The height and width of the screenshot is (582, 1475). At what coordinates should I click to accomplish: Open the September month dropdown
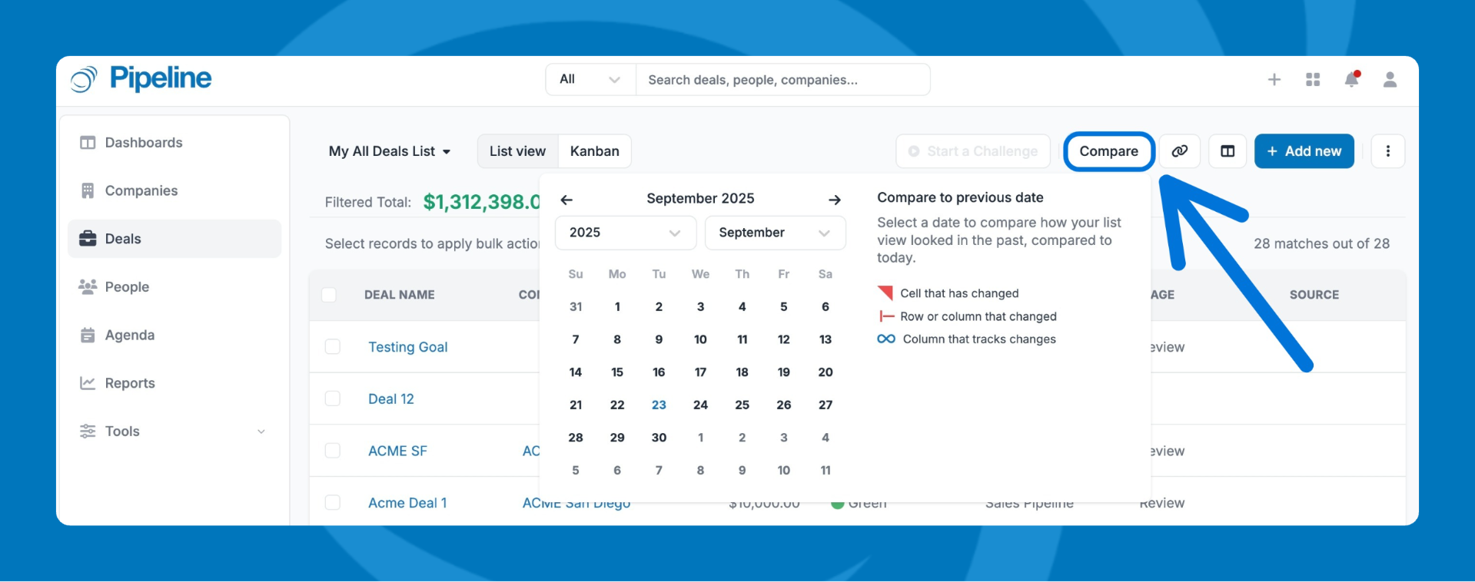(774, 233)
